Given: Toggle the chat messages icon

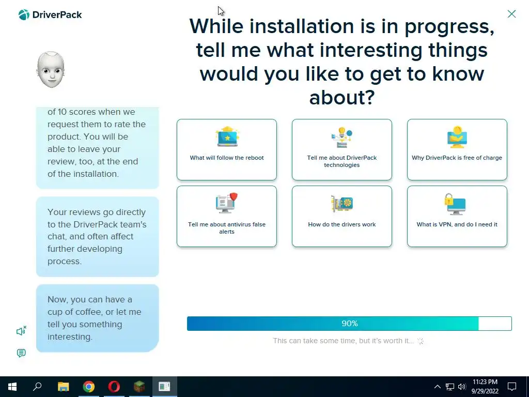Looking at the screenshot, I should tap(21, 353).
